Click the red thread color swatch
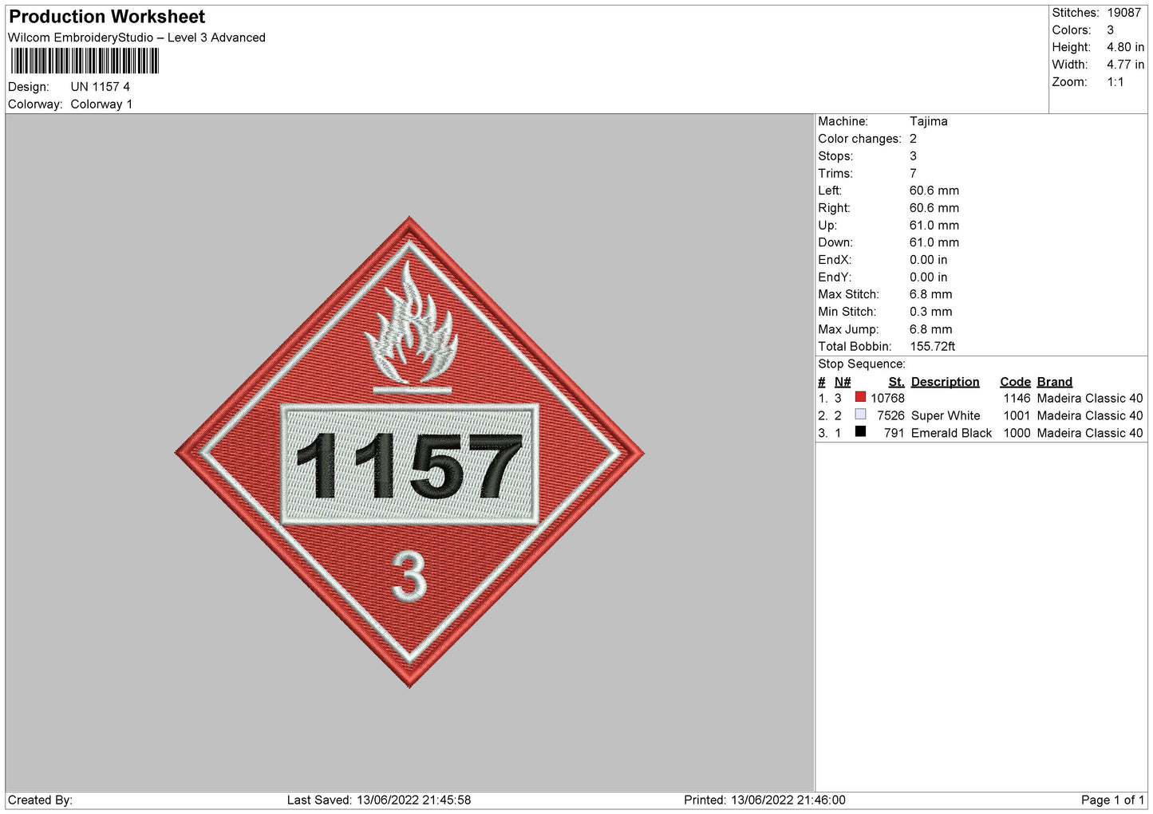 (860, 397)
